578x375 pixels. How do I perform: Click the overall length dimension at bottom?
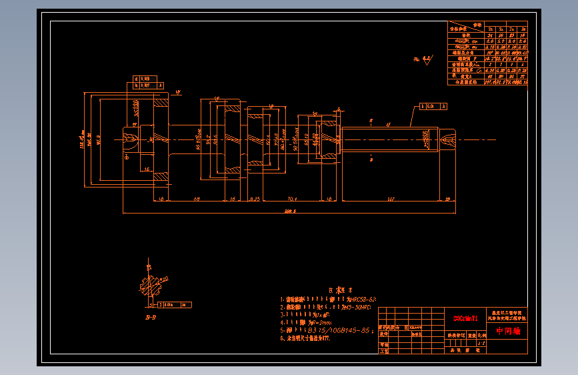pyautogui.click(x=290, y=211)
